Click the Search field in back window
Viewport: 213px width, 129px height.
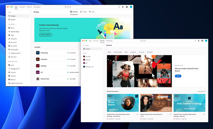[x=79, y=7]
